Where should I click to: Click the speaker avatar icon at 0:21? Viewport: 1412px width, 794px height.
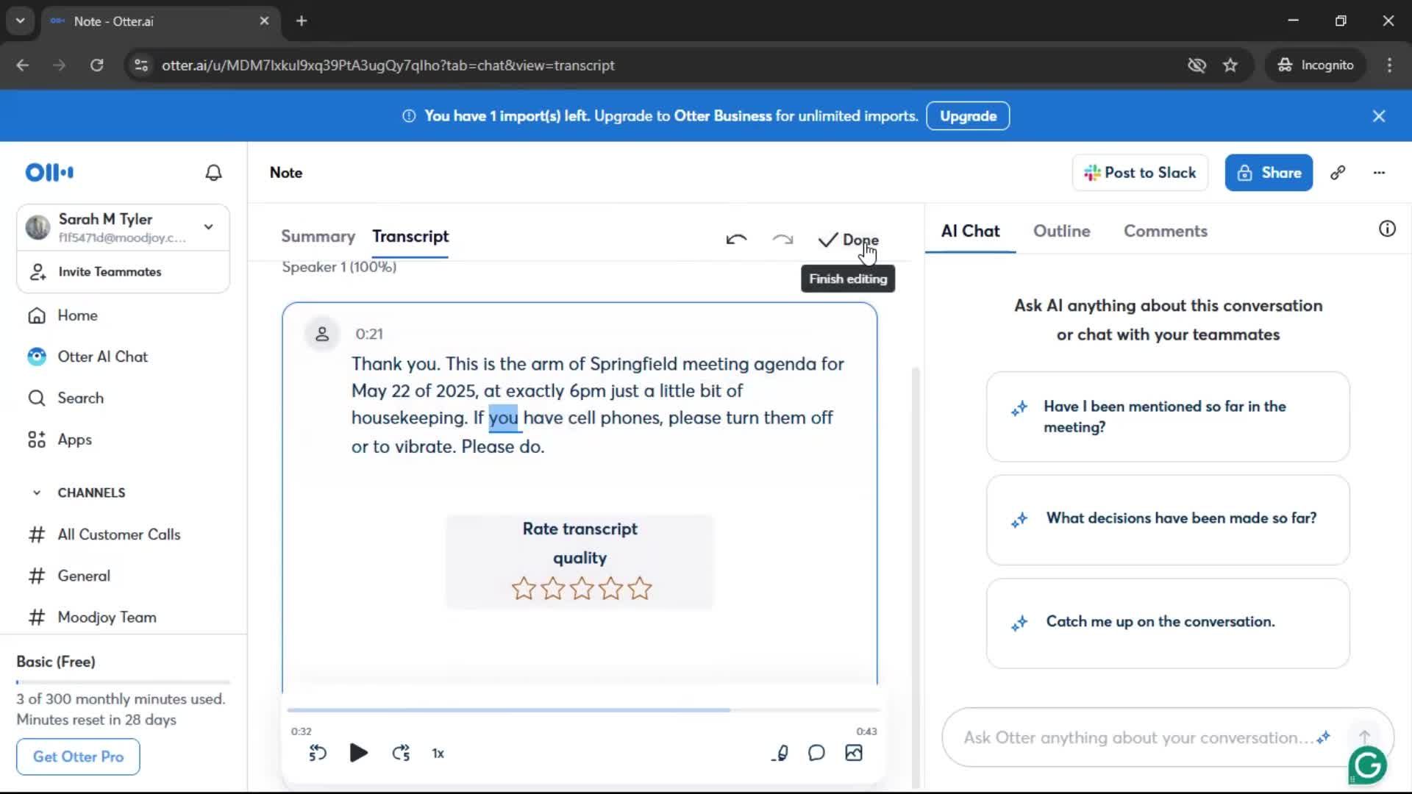[322, 334]
